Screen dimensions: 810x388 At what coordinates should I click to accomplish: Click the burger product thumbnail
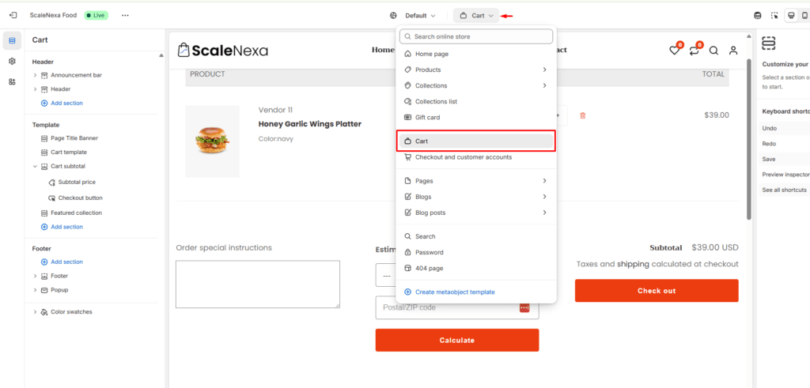coord(212,141)
